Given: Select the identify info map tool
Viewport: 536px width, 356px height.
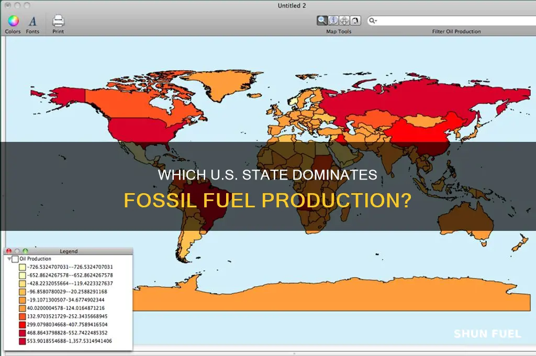Looking at the screenshot, I should click(333, 20).
